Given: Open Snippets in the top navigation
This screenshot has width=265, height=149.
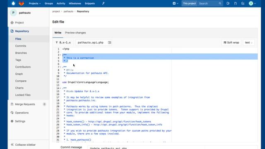Looking at the screenshot, I should pyautogui.click(x=90, y=3).
